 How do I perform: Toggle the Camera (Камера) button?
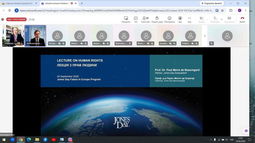point(201,19)
